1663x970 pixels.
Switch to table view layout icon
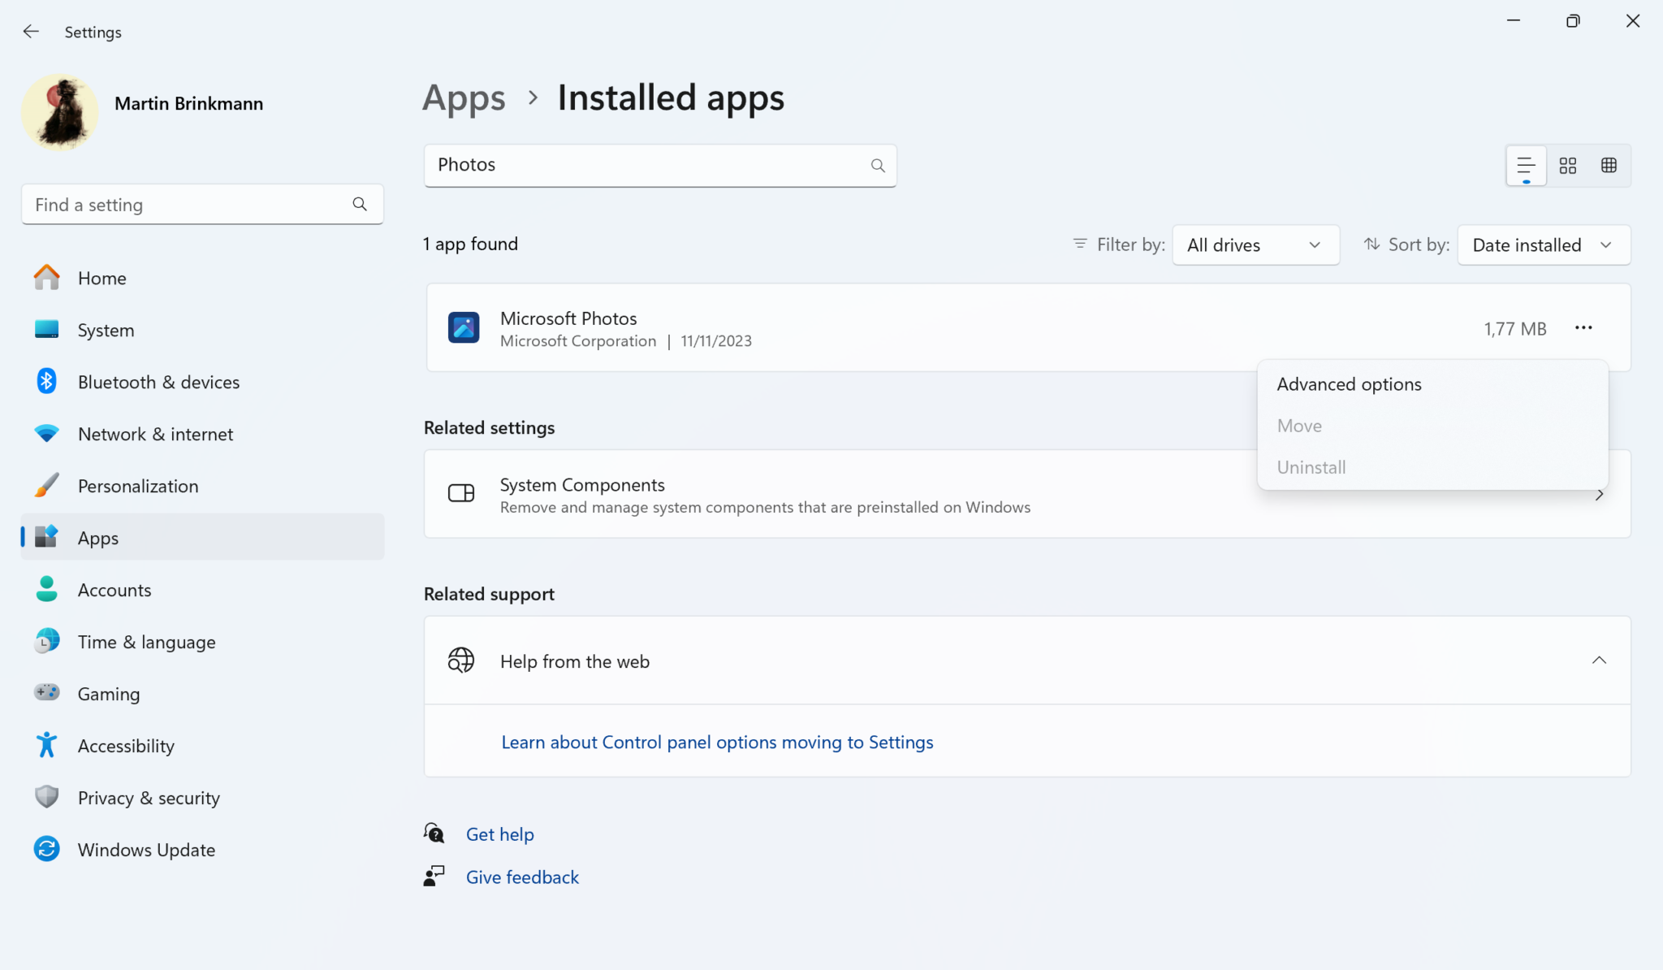click(x=1609, y=166)
